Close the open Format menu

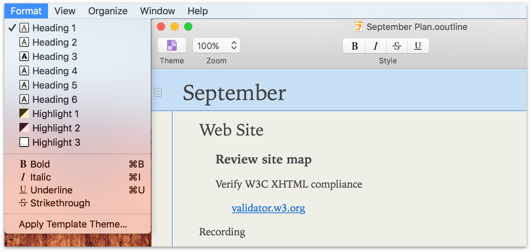point(26,11)
